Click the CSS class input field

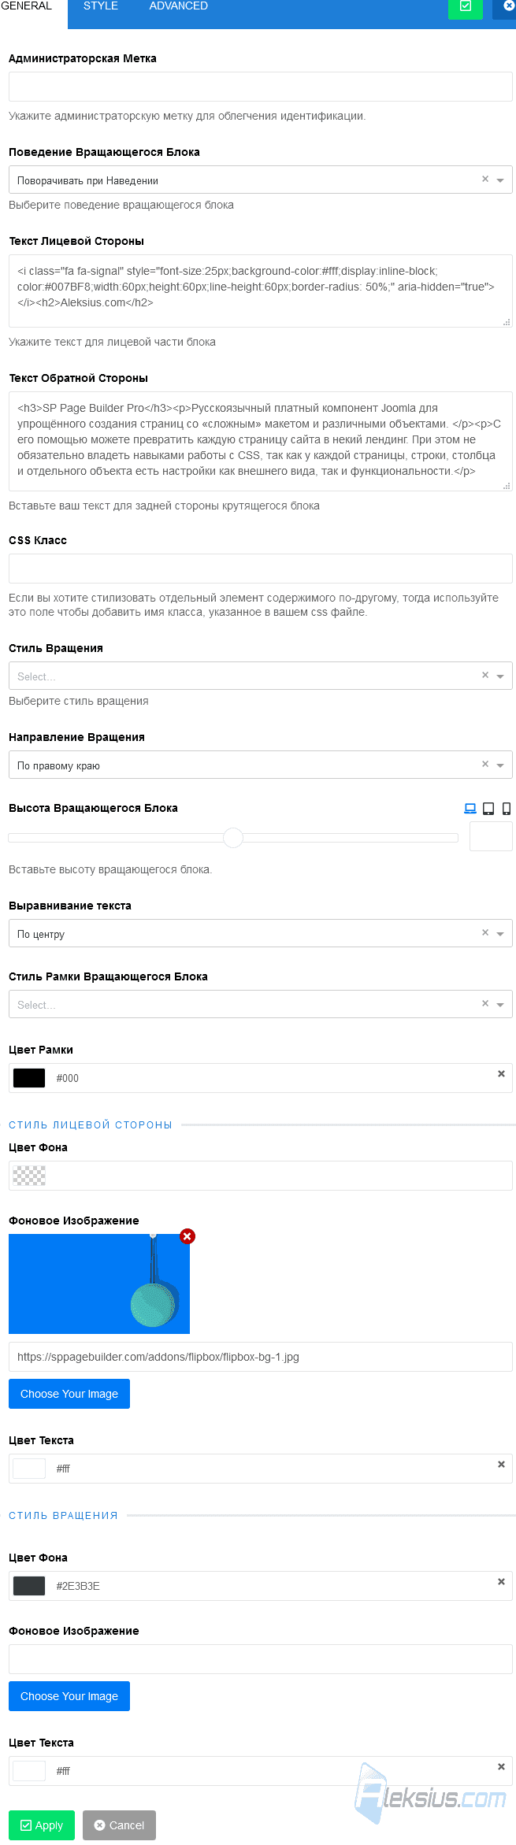pos(260,569)
